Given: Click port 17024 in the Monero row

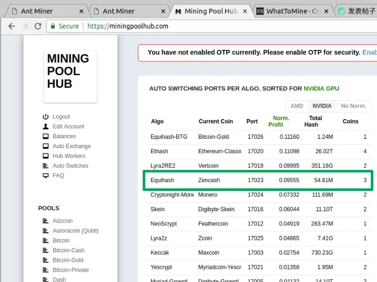Looking at the screenshot, I should tap(256, 195).
